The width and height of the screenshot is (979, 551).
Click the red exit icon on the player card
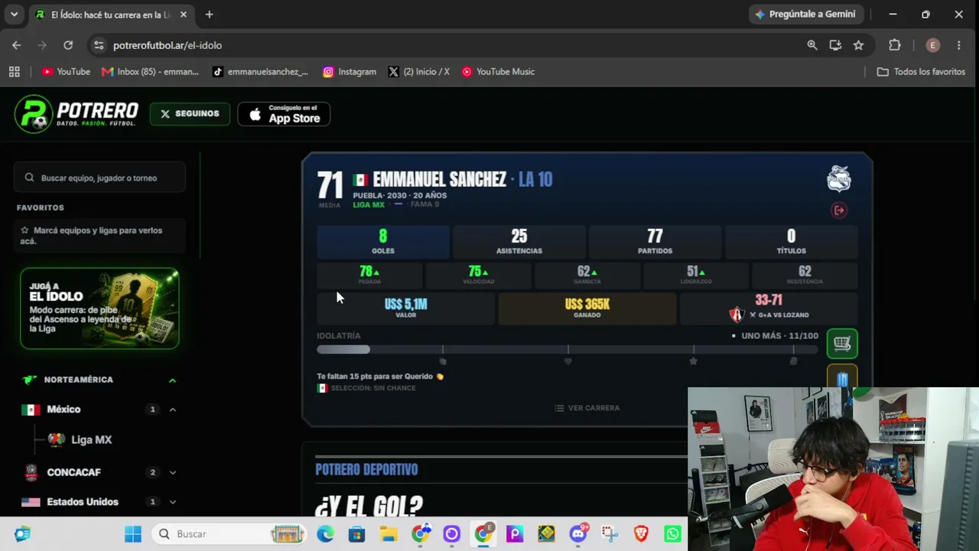pos(839,210)
